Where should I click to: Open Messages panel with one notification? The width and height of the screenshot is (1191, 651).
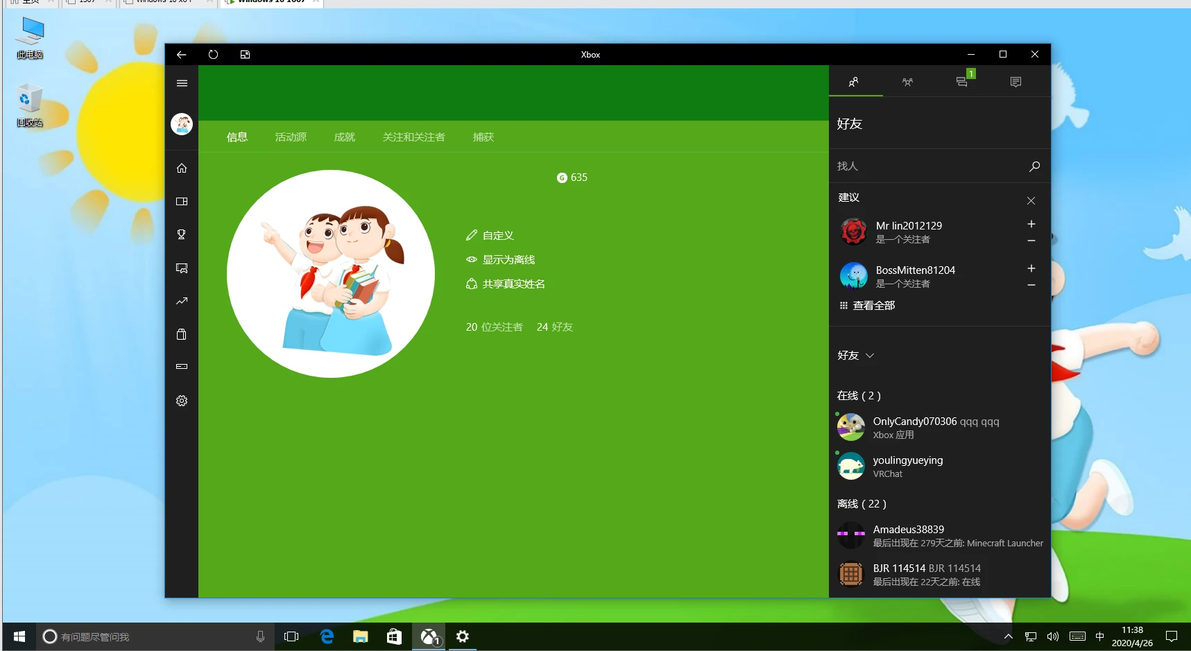tap(963, 82)
